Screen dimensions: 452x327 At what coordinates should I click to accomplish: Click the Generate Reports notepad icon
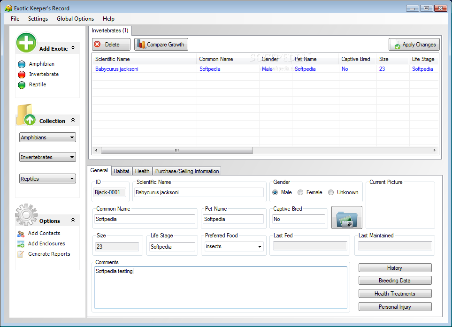[x=21, y=254]
